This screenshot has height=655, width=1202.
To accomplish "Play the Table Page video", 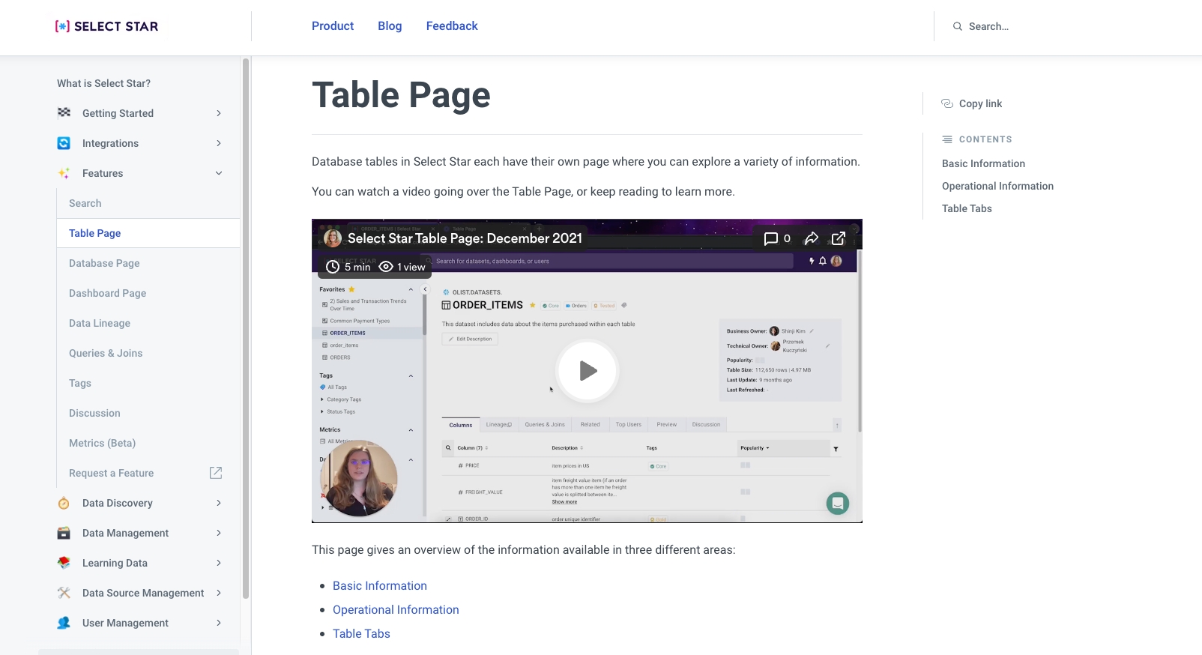I will tap(588, 370).
